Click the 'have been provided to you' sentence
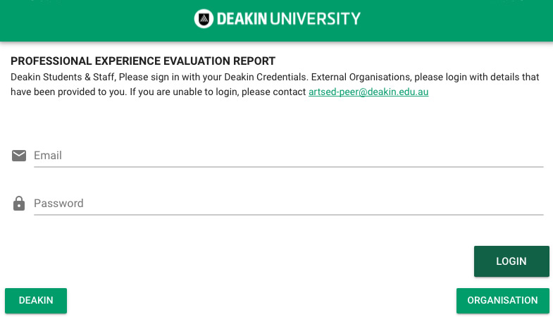The image size is (553, 317). (68, 92)
